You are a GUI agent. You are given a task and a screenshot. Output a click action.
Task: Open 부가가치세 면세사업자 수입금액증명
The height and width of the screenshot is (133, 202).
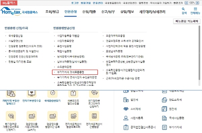(77, 77)
